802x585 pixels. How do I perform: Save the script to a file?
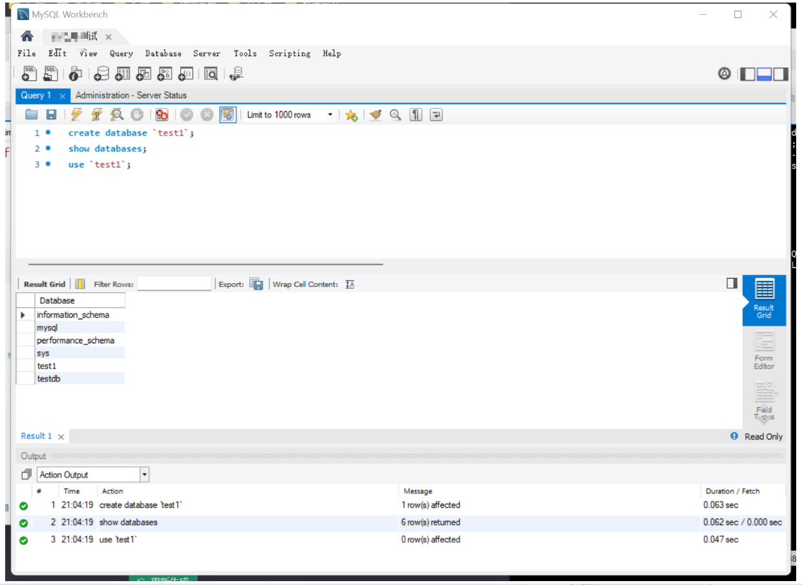coord(51,115)
